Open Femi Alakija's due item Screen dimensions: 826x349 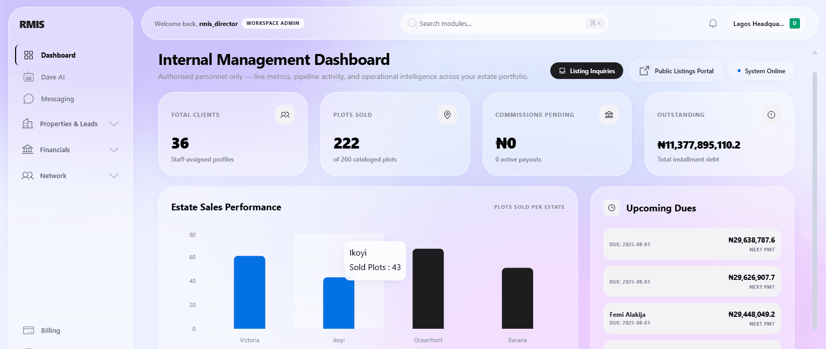tap(692, 318)
